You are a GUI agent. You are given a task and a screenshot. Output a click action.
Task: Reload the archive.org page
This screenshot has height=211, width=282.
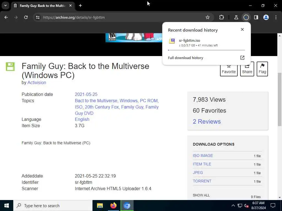(26, 17)
